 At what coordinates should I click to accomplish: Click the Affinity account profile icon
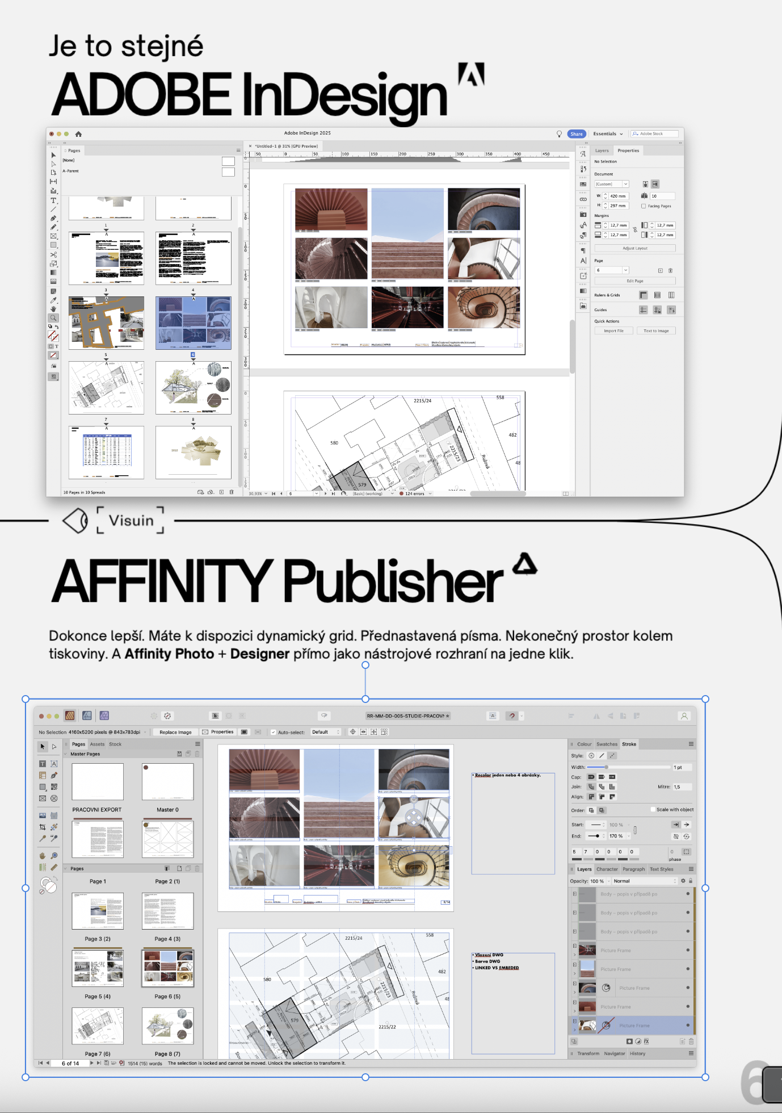(x=684, y=716)
